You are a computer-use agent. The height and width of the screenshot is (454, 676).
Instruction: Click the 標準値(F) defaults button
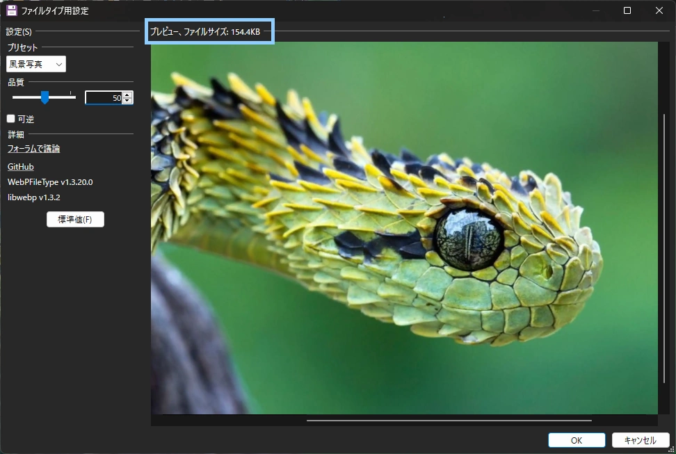click(x=75, y=220)
